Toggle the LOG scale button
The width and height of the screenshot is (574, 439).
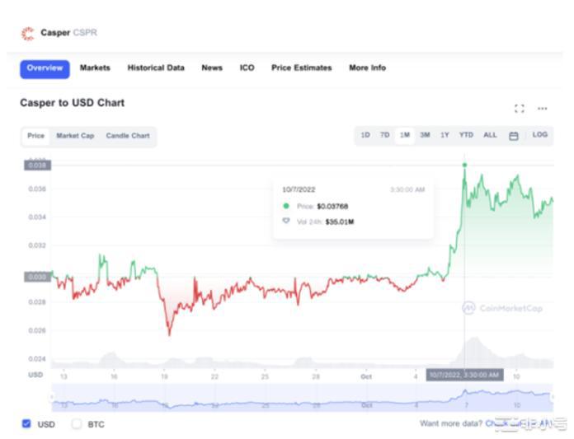539,135
